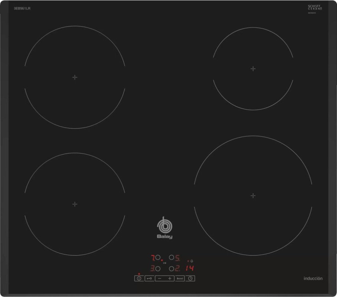Tap the red power level 2 digit
337x297 pixels.
click(177, 268)
